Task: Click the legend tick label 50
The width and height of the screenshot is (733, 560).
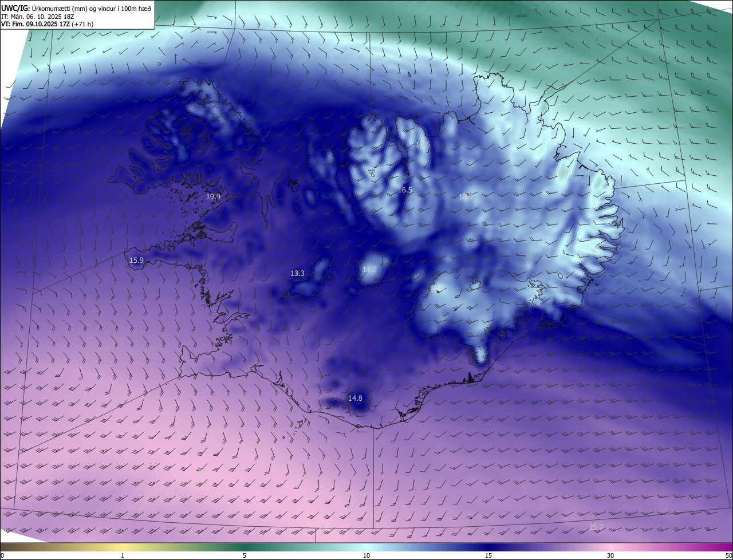Action: pos(728,555)
